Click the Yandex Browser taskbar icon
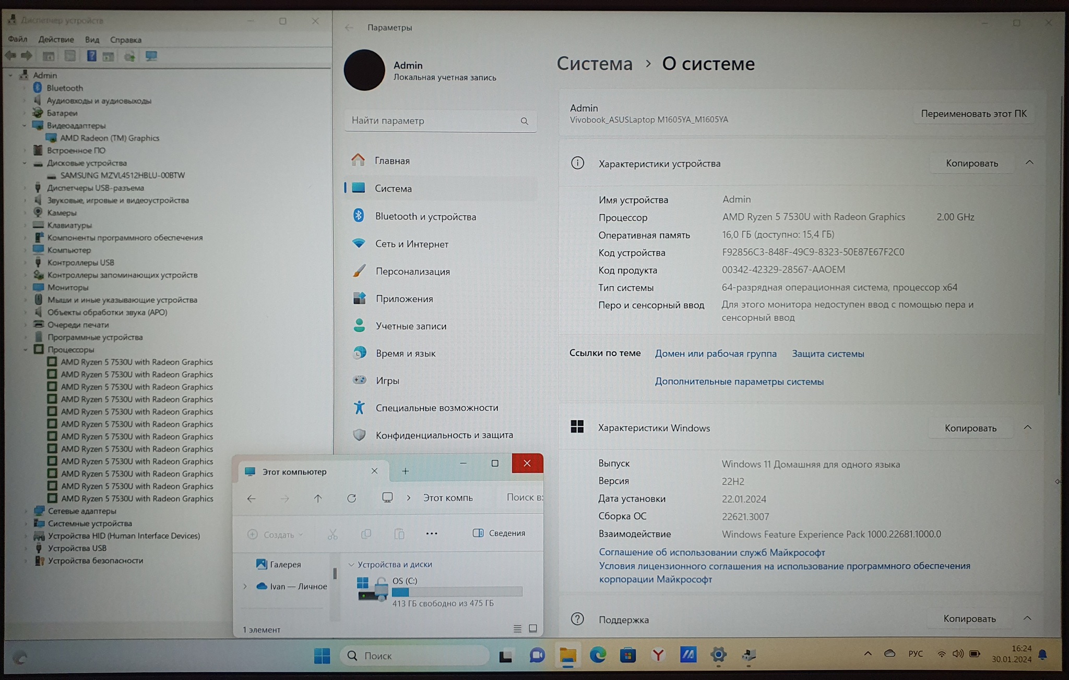Viewport: 1069px width, 680px height. pos(658,655)
